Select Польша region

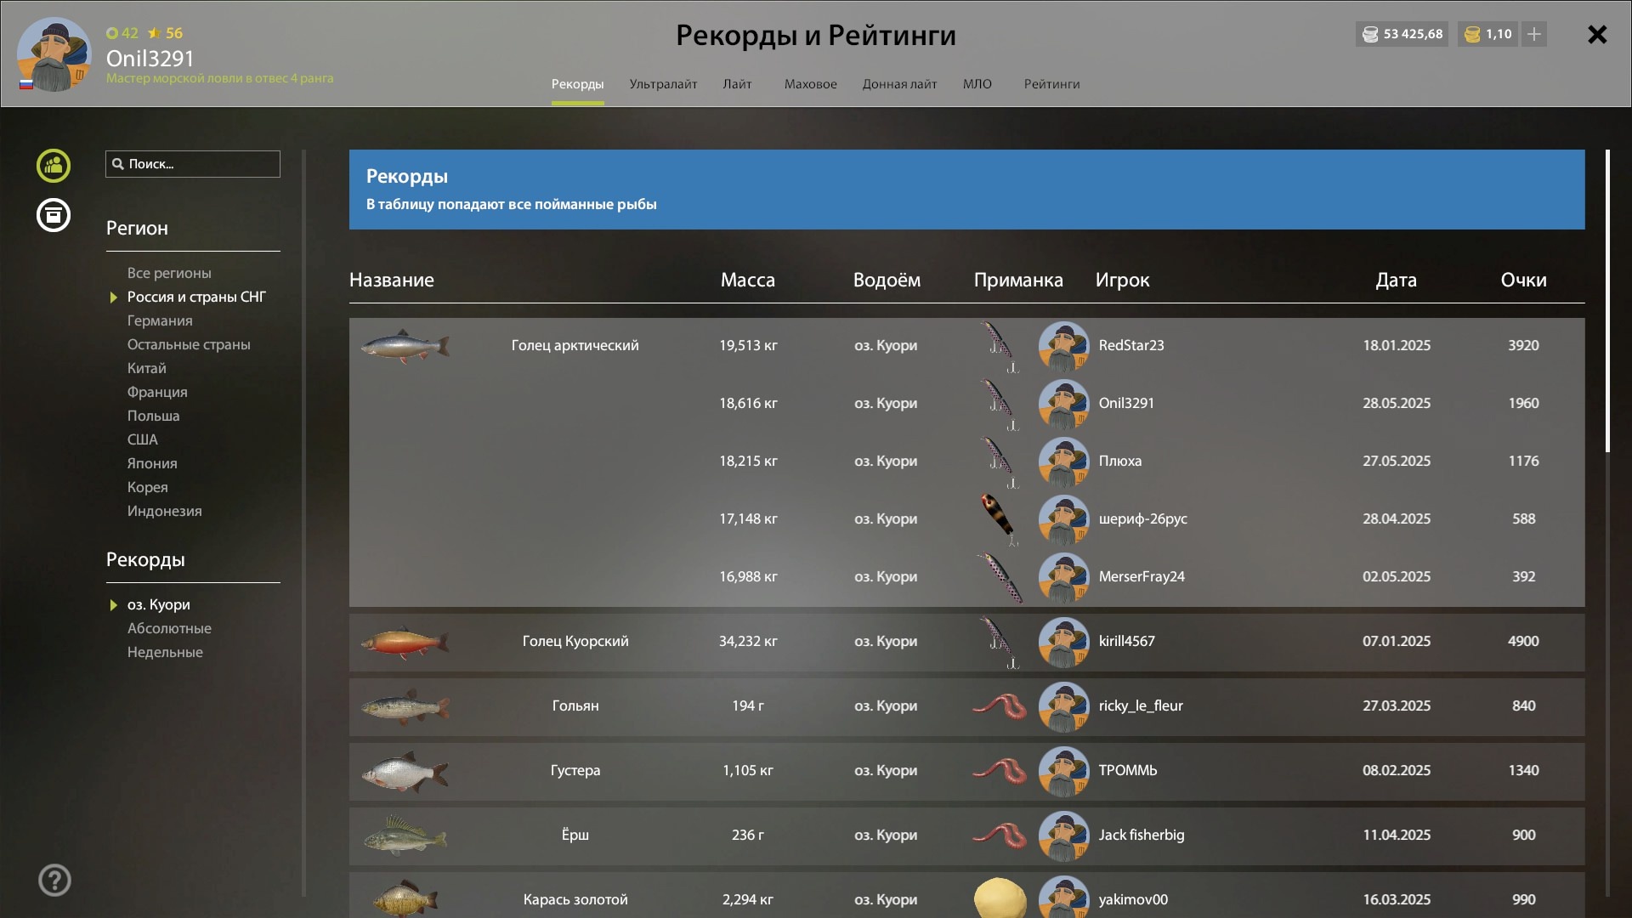coord(153,416)
